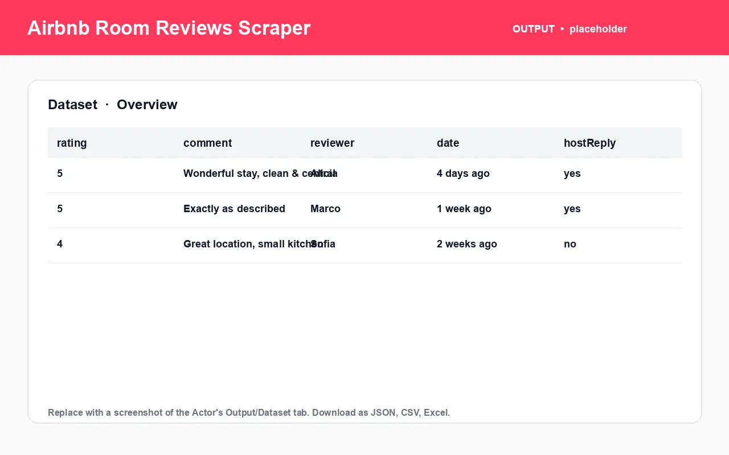
Task: Click the hostReply 'no' cell
Action: click(x=570, y=244)
